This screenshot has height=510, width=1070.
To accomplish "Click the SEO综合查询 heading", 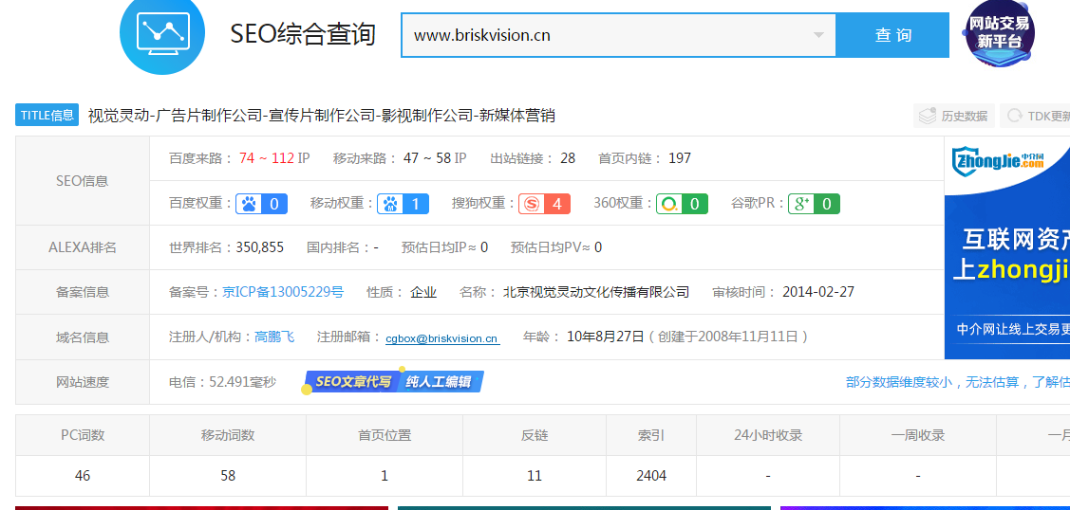I will click(x=303, y=33).
